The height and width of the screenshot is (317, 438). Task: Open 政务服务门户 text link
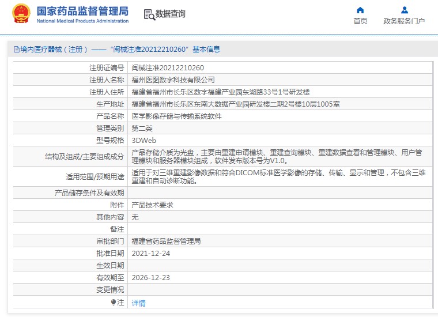[x=404, y=21]
